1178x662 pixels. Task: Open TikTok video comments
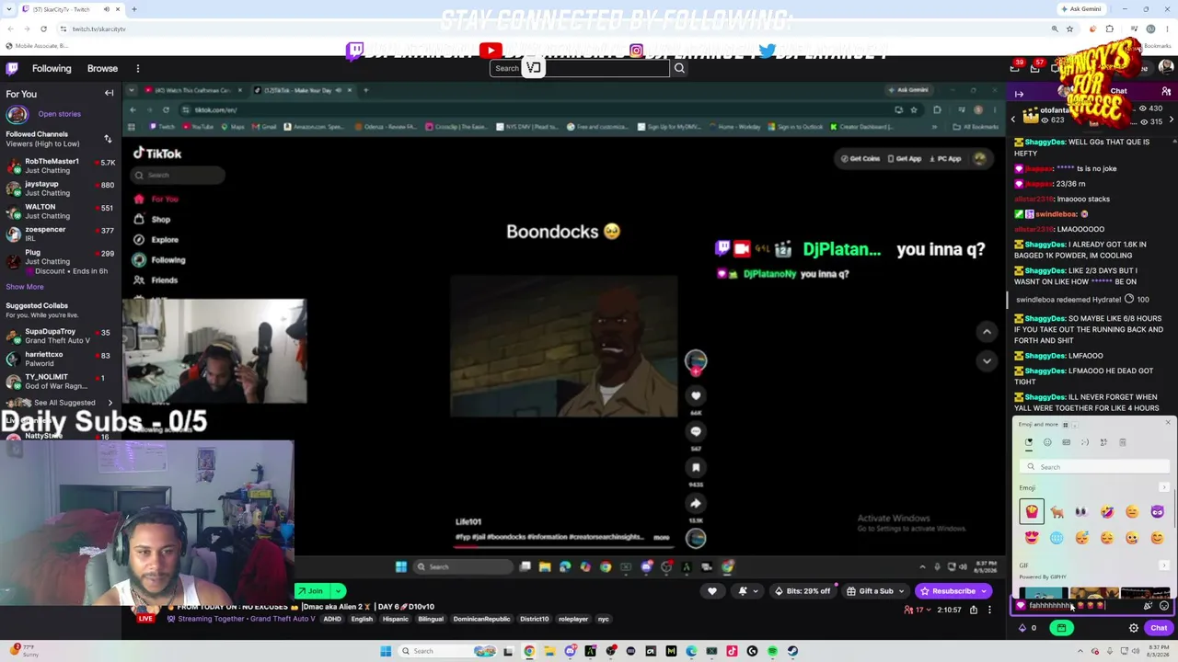[x=696, y=431]
